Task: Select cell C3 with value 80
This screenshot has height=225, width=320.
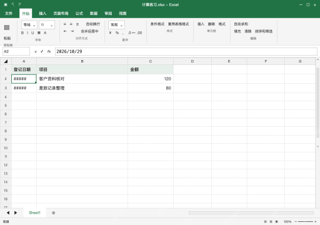Action: click(x=151, y=88)
